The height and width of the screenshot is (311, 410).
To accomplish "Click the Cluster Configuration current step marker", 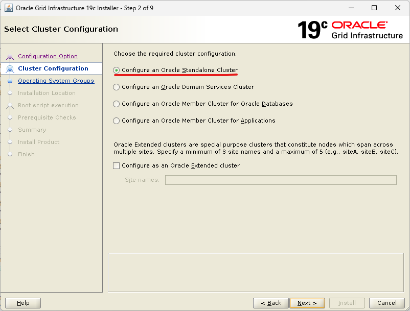I will click(x=10, y=68).
